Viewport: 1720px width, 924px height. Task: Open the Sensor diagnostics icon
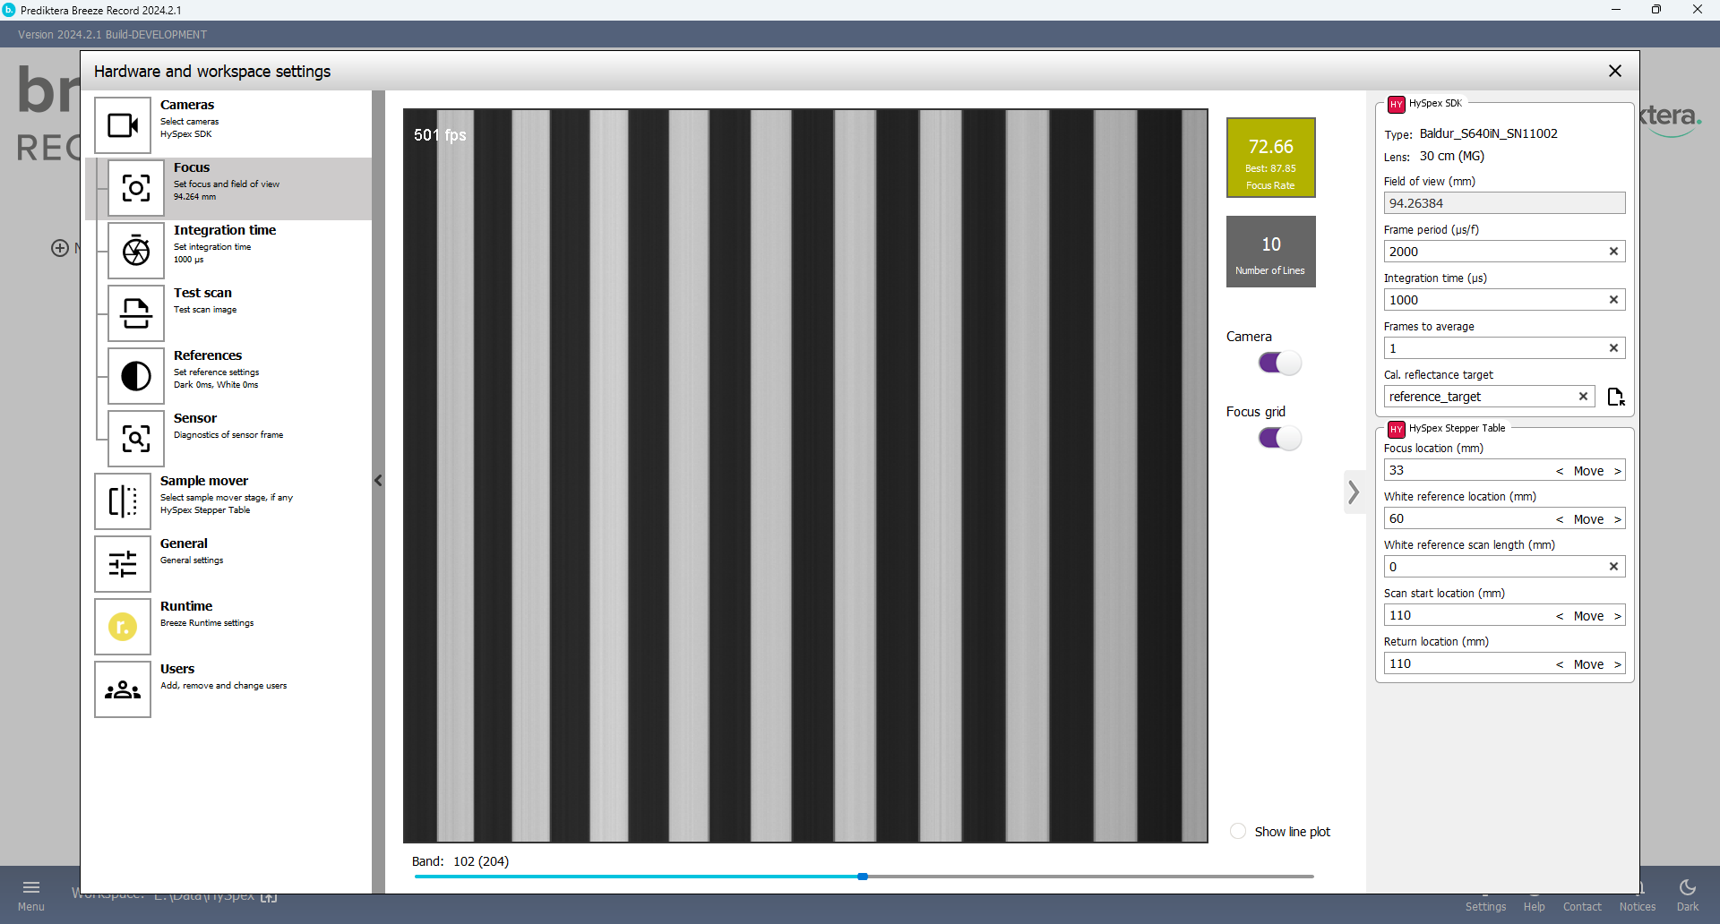[x=136, y=439]
